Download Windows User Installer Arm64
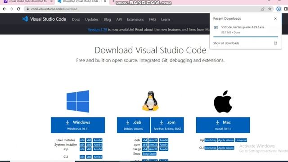 tap(98, 140)
